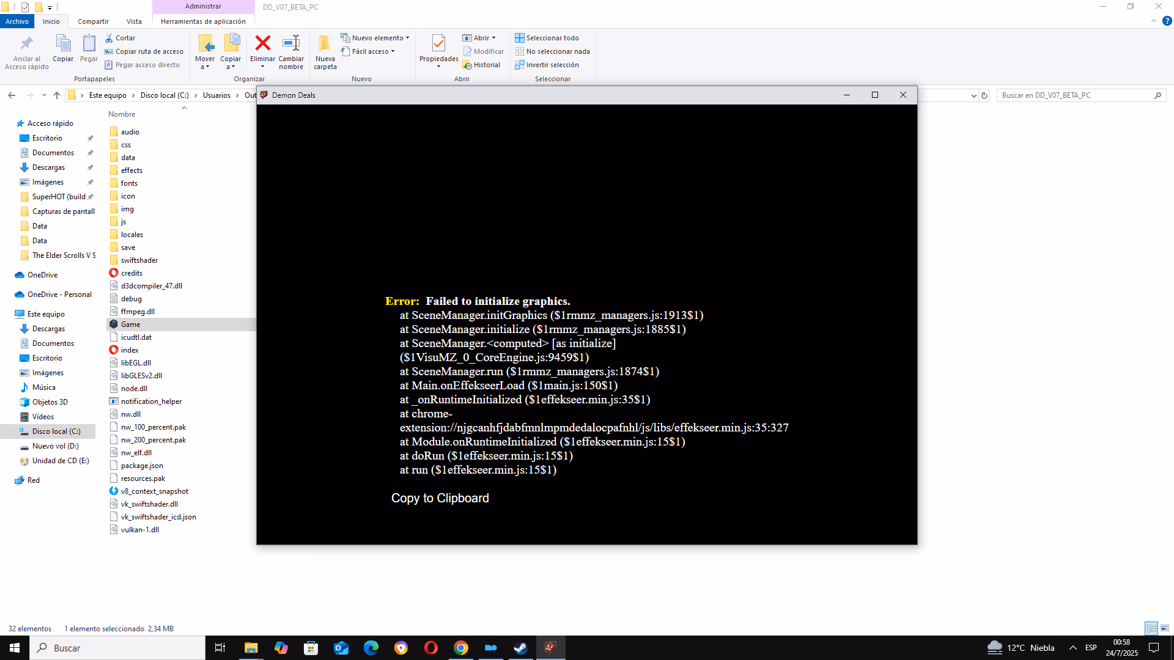Open the address bar history dropdown
Image resolution: width=1174 pixels, height=660 pixels.
[x=973, y=95]
